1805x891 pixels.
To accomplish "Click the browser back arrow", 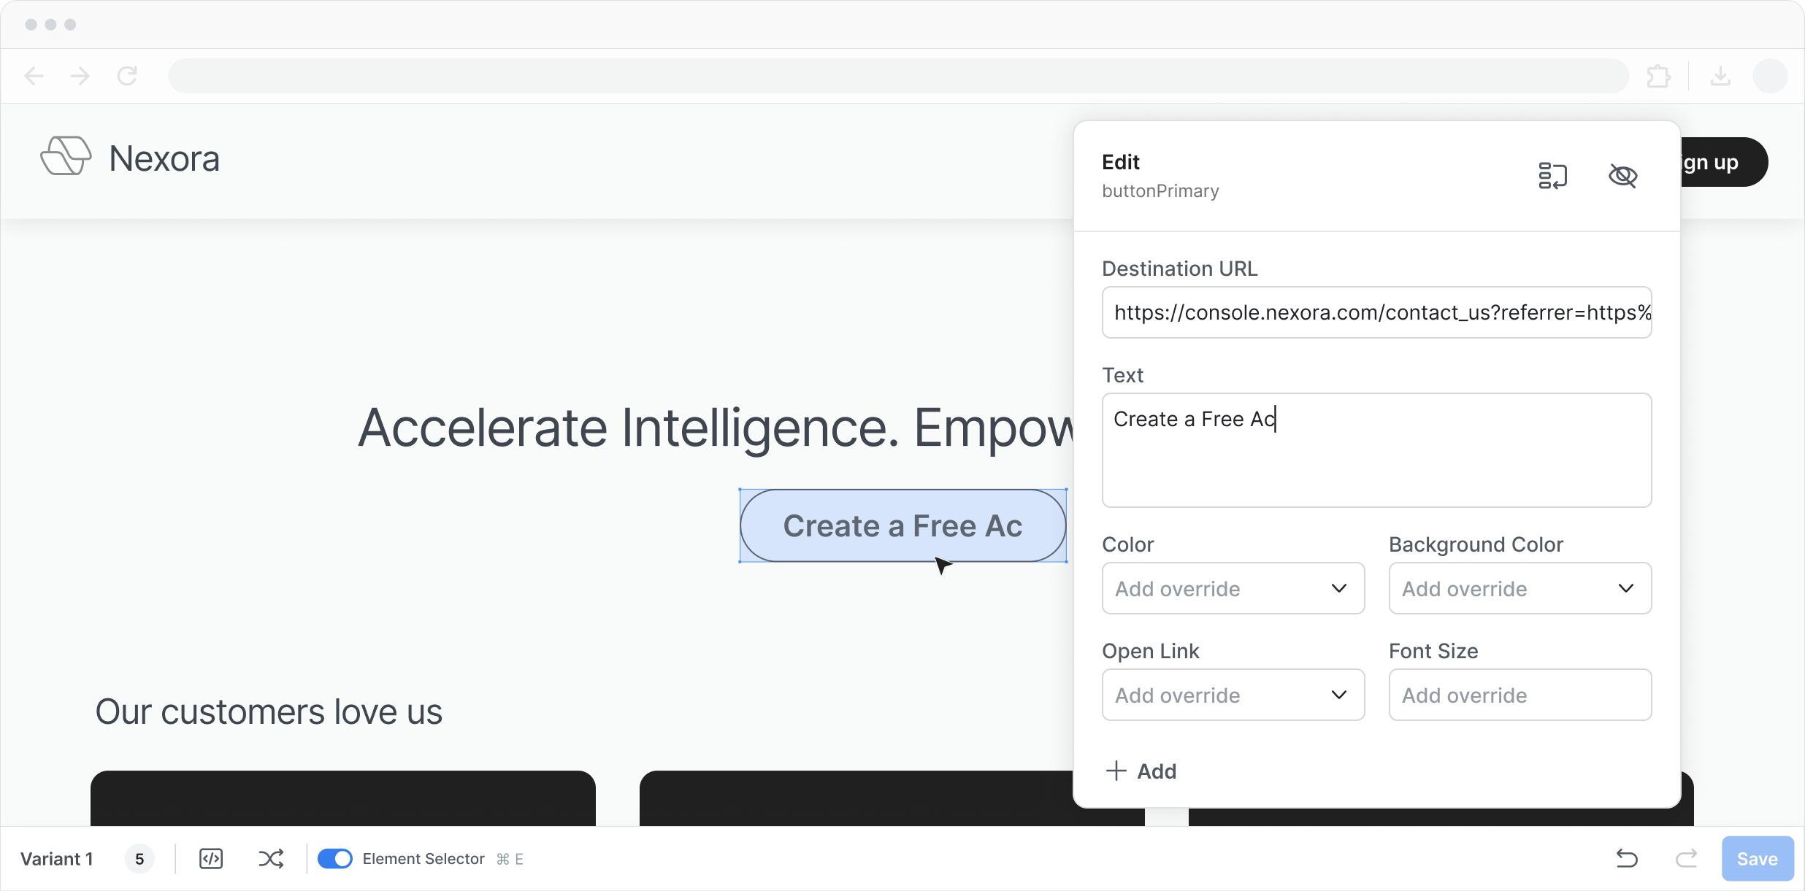I will coord(34,76).
